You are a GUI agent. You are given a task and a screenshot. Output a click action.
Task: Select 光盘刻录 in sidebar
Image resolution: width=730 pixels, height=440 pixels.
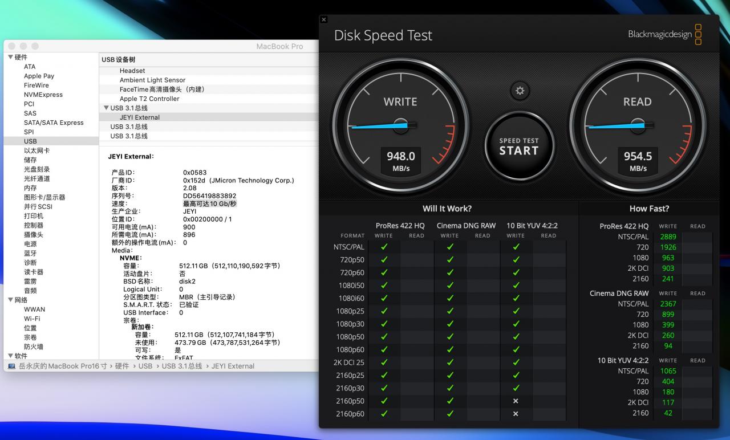36,169
